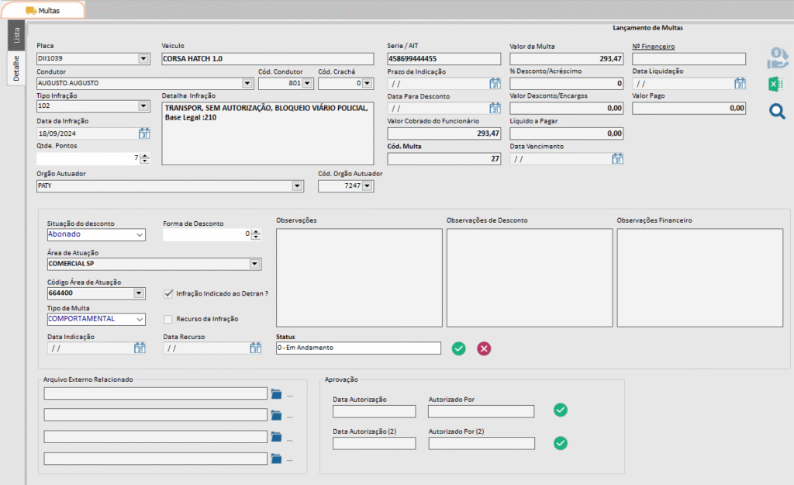Cancel status with red X icon
This screenshot has width=794, height=485.
click(x=484, y=348)
